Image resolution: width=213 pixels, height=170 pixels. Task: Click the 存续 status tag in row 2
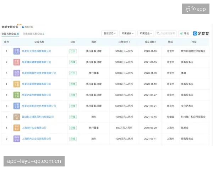[73, 62]
